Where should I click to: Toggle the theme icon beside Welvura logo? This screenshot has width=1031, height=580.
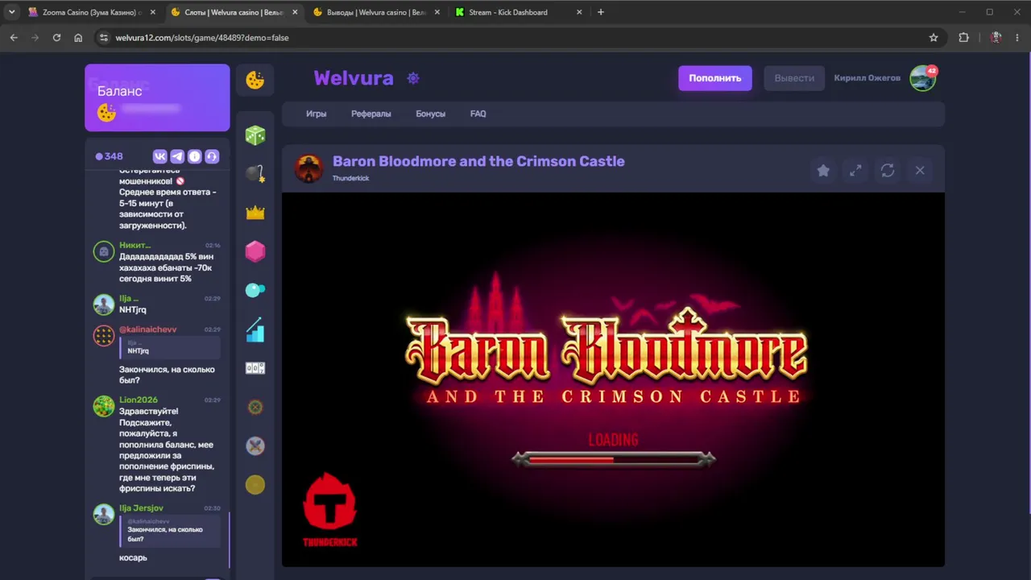pos(413,78)
